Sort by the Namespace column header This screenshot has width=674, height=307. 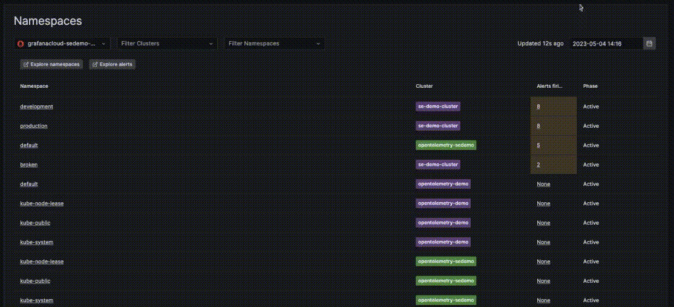34,86
